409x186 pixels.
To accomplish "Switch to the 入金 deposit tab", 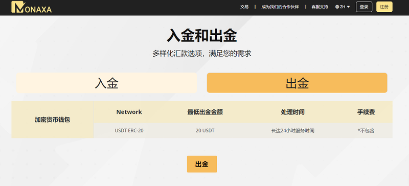I will [106, 83].
